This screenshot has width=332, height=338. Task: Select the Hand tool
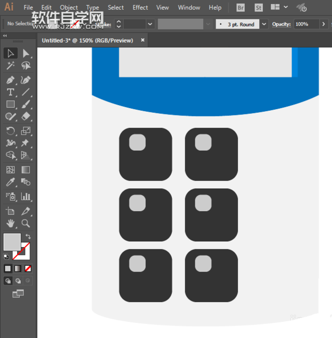tap(10, 224)
